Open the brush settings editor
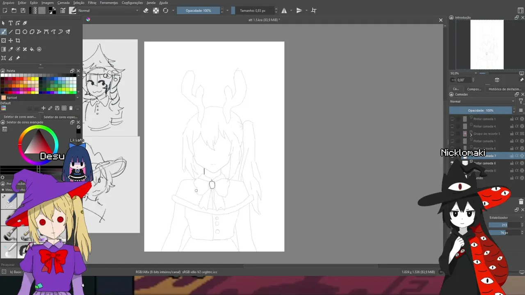 (x=63, y=11)
